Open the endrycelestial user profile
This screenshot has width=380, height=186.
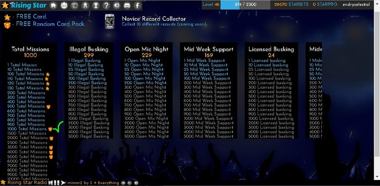[x=356, y=4]
